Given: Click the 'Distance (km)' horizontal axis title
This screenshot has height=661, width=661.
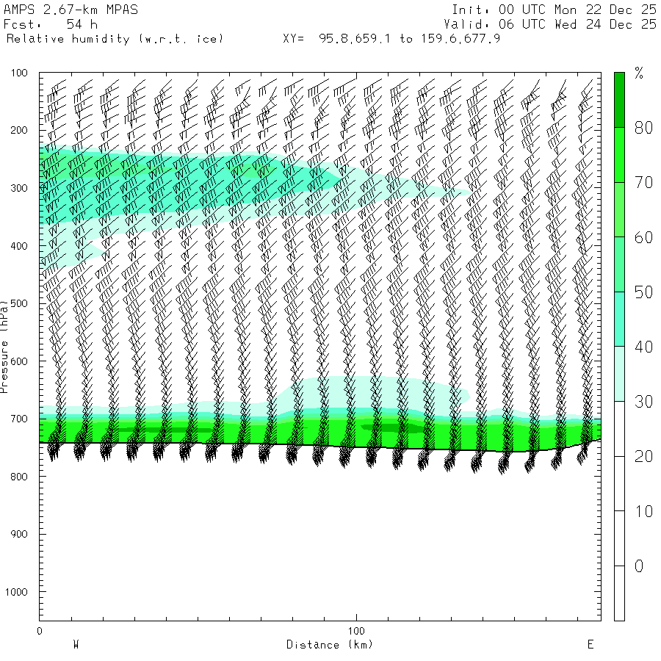Looking at the screenshot, I should (x=330, y=645).
